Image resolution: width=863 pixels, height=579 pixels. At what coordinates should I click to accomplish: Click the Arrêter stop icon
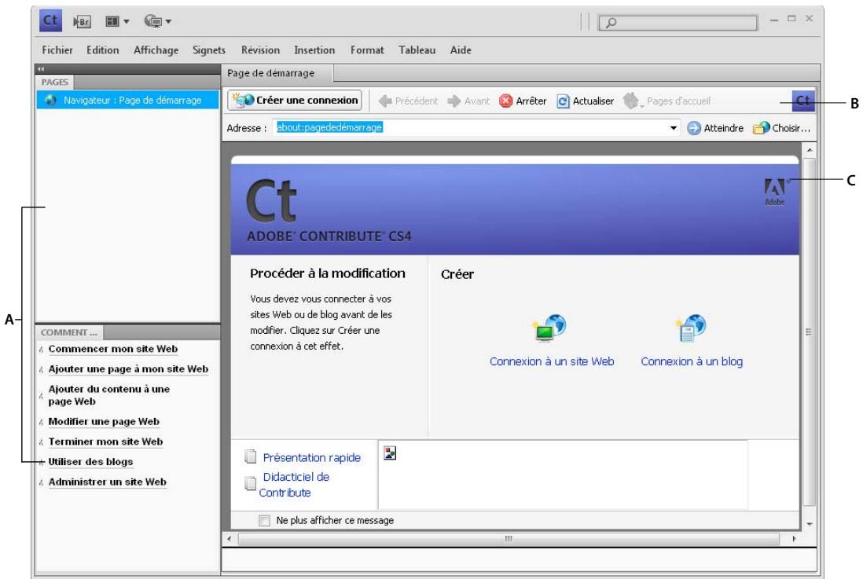click(505, 101)
